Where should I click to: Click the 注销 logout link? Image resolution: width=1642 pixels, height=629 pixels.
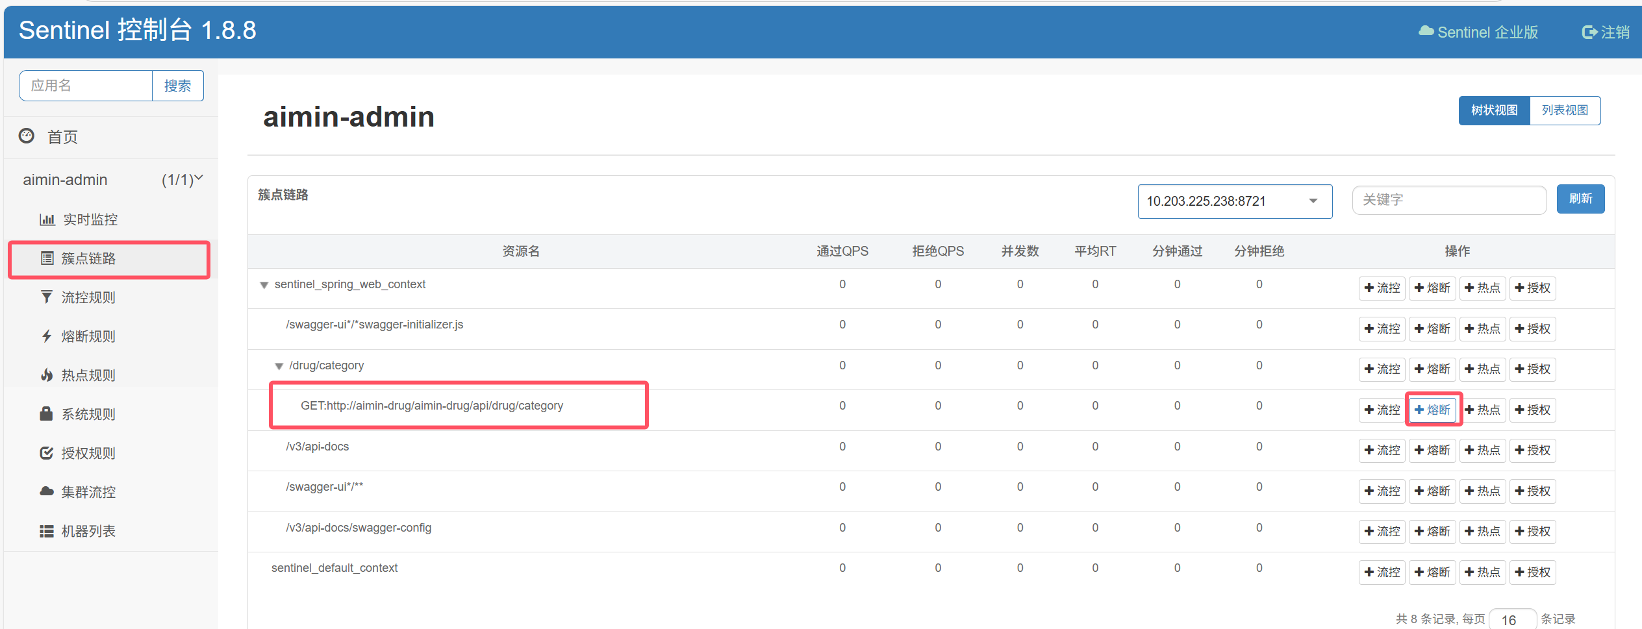(1606, 32)
